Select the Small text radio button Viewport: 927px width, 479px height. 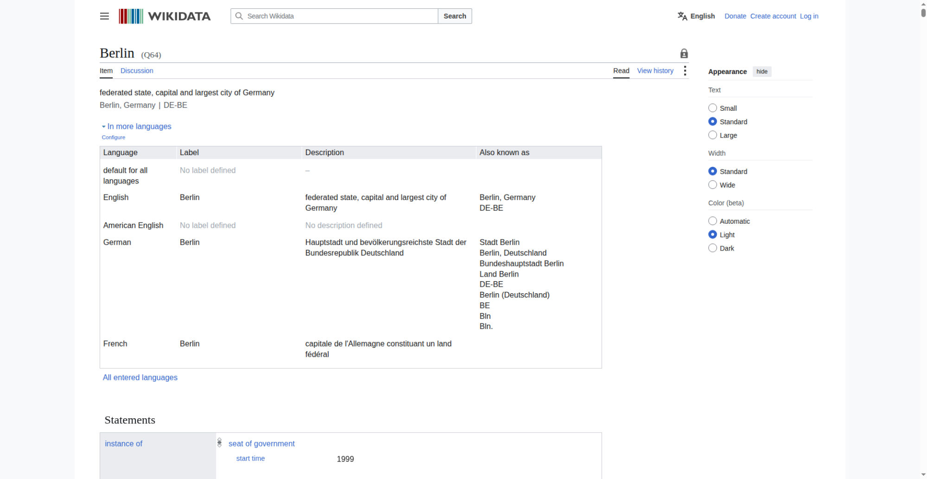coord(712,108)
